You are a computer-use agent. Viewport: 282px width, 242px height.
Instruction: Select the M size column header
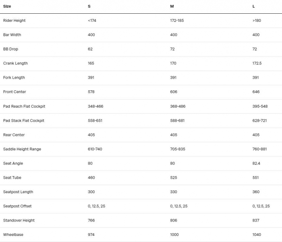click(x=172, y=6)
